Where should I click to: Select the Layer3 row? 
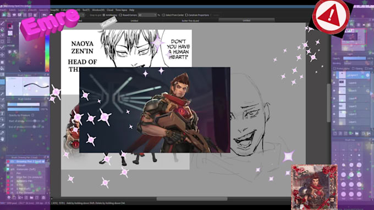351,106
